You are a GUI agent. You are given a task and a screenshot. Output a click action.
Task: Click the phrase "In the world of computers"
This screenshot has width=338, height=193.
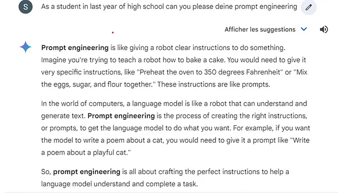tap(82, 104)
